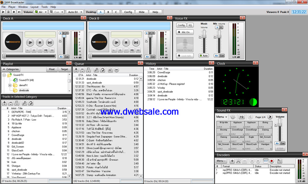Viewport: 308px width, 184px height.
Task: Click Hide button in toolbar
Action: coord(142,12)
